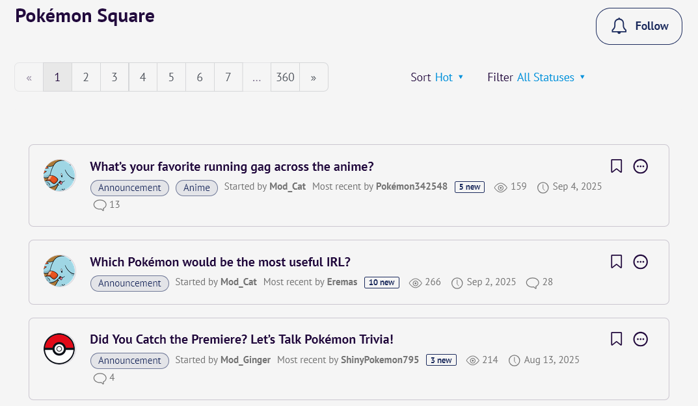Click the clock icon beside Sep 2, 2025
Screen dimensions: 698x406
click(457, 283)
